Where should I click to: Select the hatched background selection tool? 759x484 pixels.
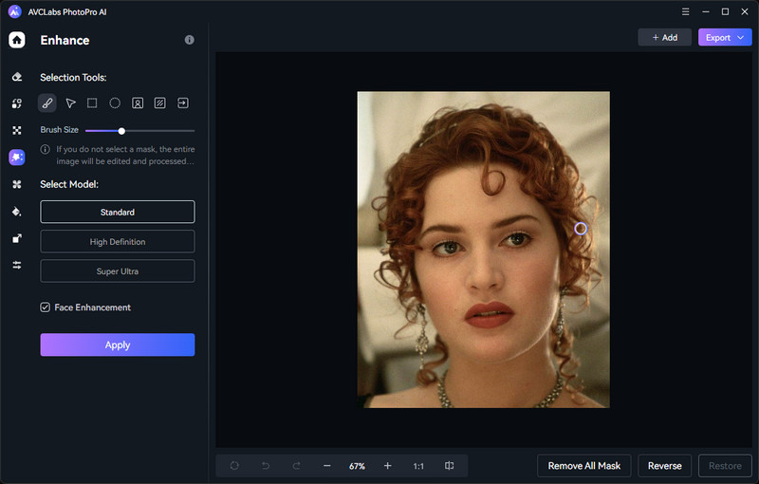[x=159, y=103]
